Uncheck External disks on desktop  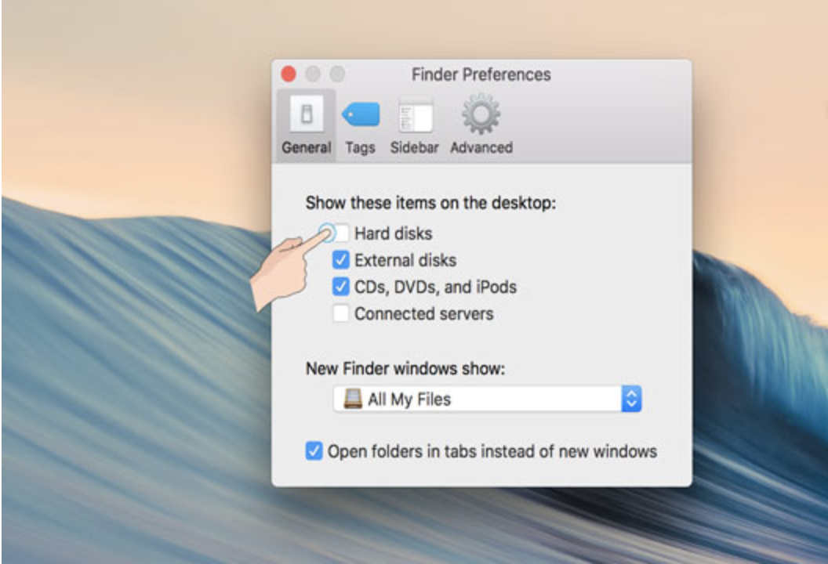point(340,259)
